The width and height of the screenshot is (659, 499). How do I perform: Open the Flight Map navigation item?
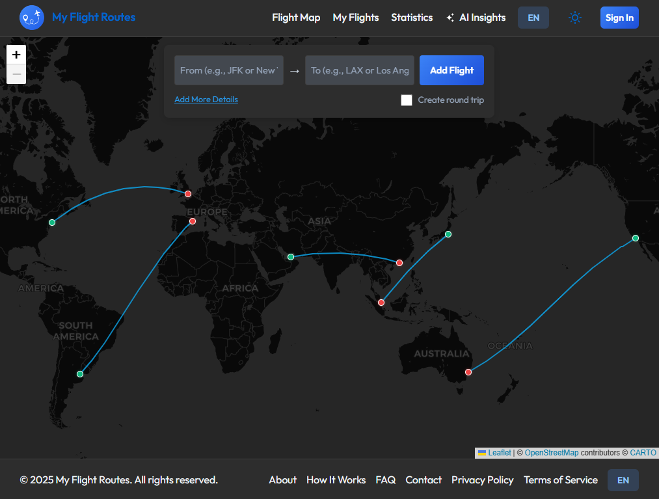296,18
